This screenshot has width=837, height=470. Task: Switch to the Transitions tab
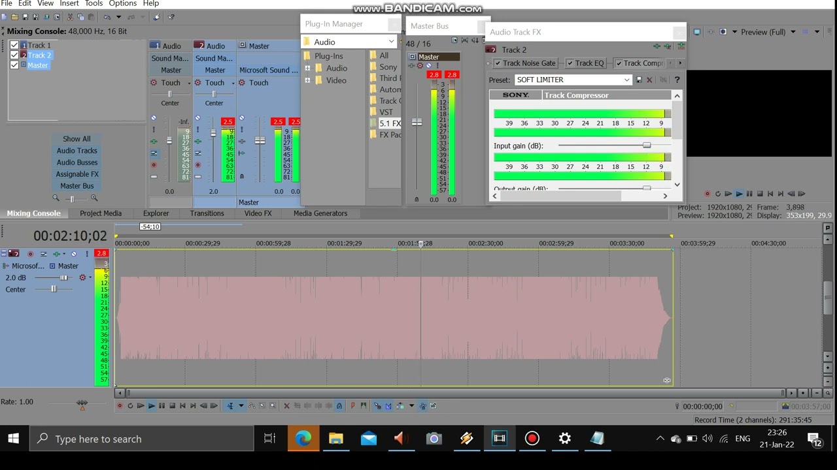[207, 213]
